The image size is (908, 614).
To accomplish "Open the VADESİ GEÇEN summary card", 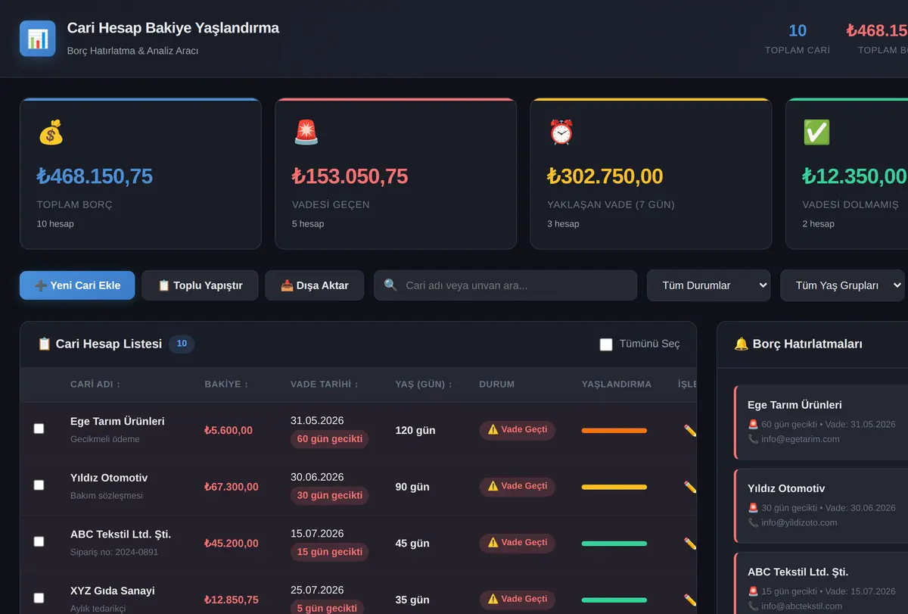I will point(396,173).
